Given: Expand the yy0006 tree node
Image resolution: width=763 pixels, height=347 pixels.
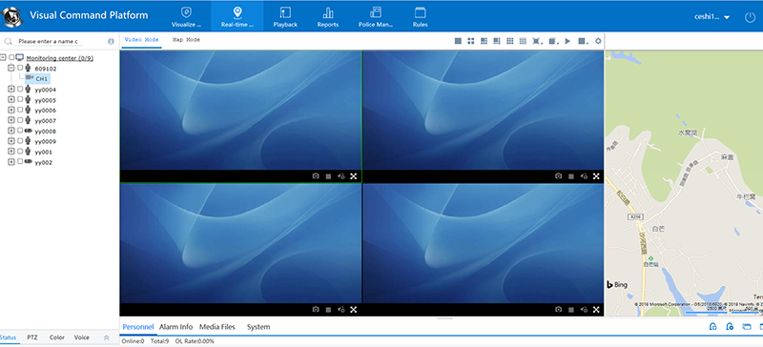Looking at the screenshot, I should coord(11,110).
